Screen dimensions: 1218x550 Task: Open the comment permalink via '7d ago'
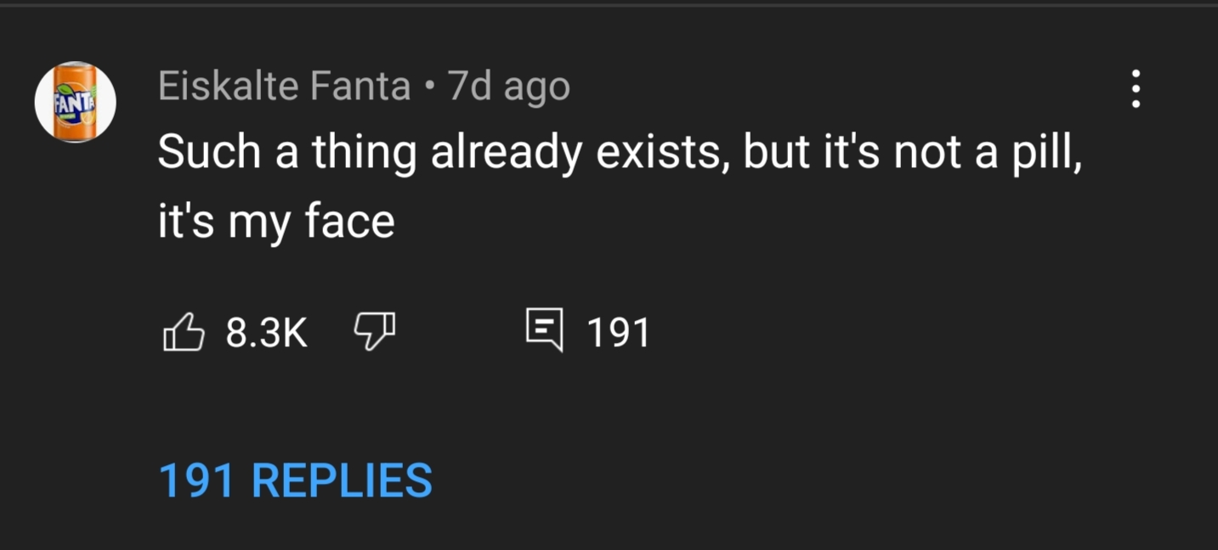[508, 87]
